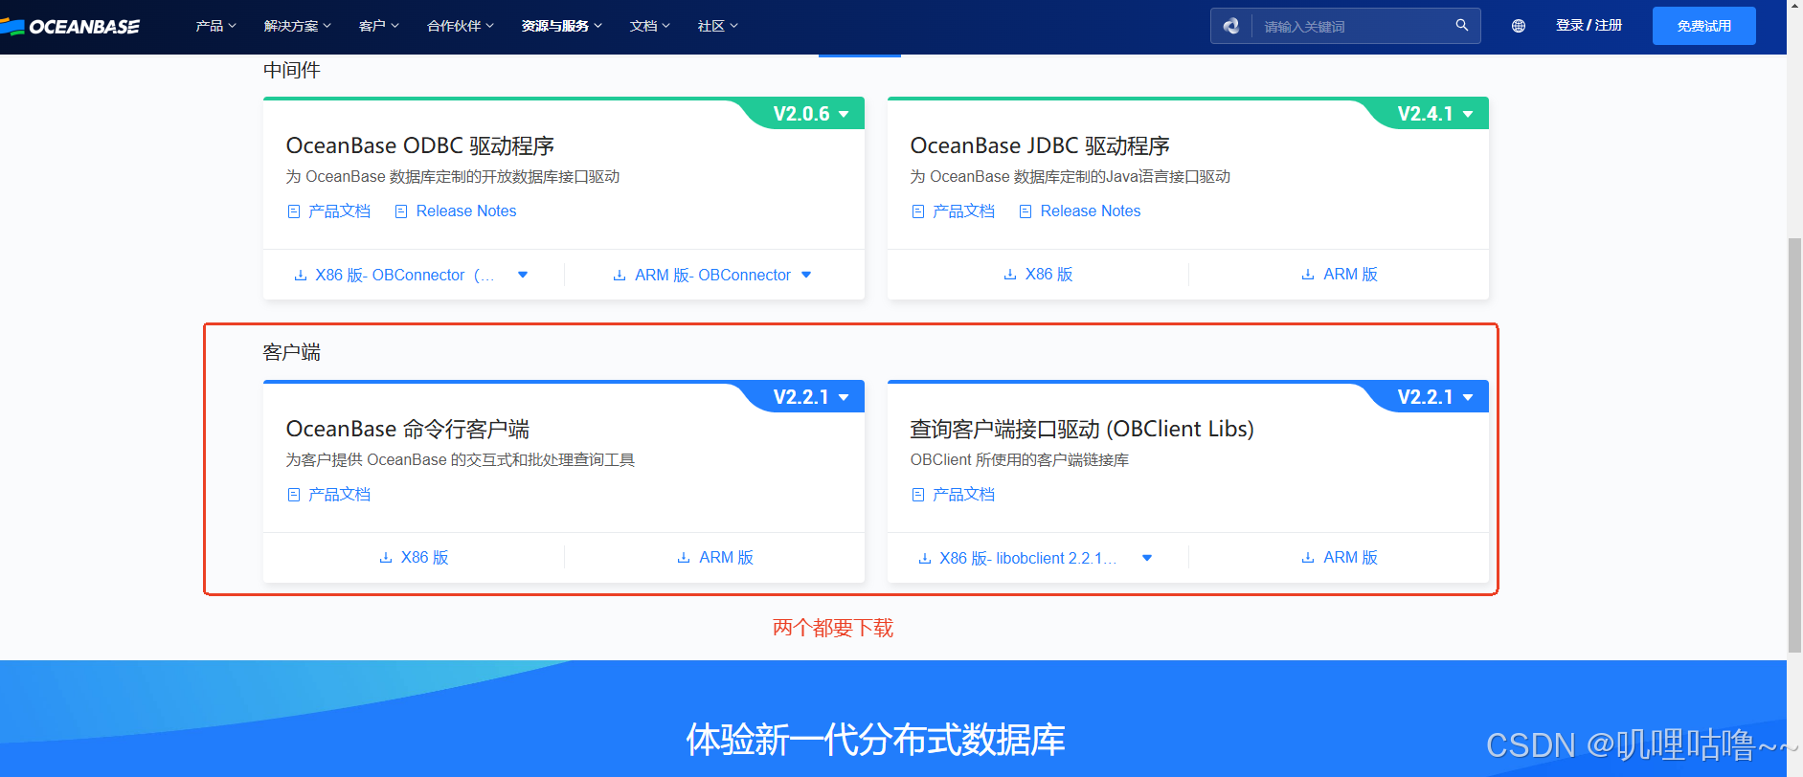Click download icon for OBClient Libs ARM 版
1803x777 pixels.
click(x=1308, y=558)
